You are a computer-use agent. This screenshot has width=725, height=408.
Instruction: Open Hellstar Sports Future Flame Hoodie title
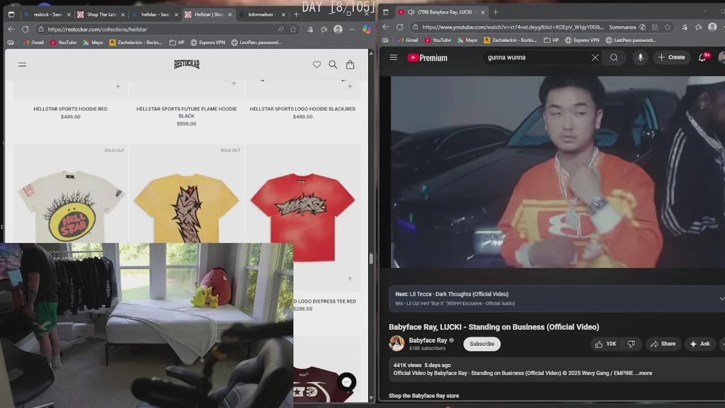[186, 112]
